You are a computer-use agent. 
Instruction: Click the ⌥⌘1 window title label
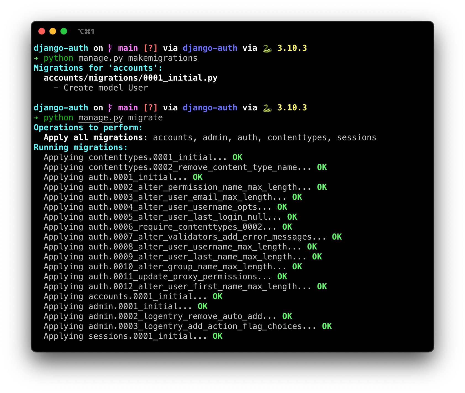pos(86,31)
